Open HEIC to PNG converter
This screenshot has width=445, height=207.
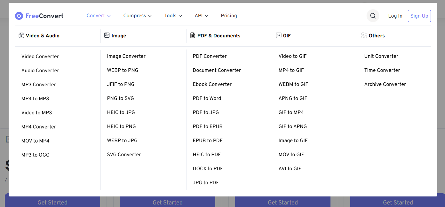coord(122,126)
